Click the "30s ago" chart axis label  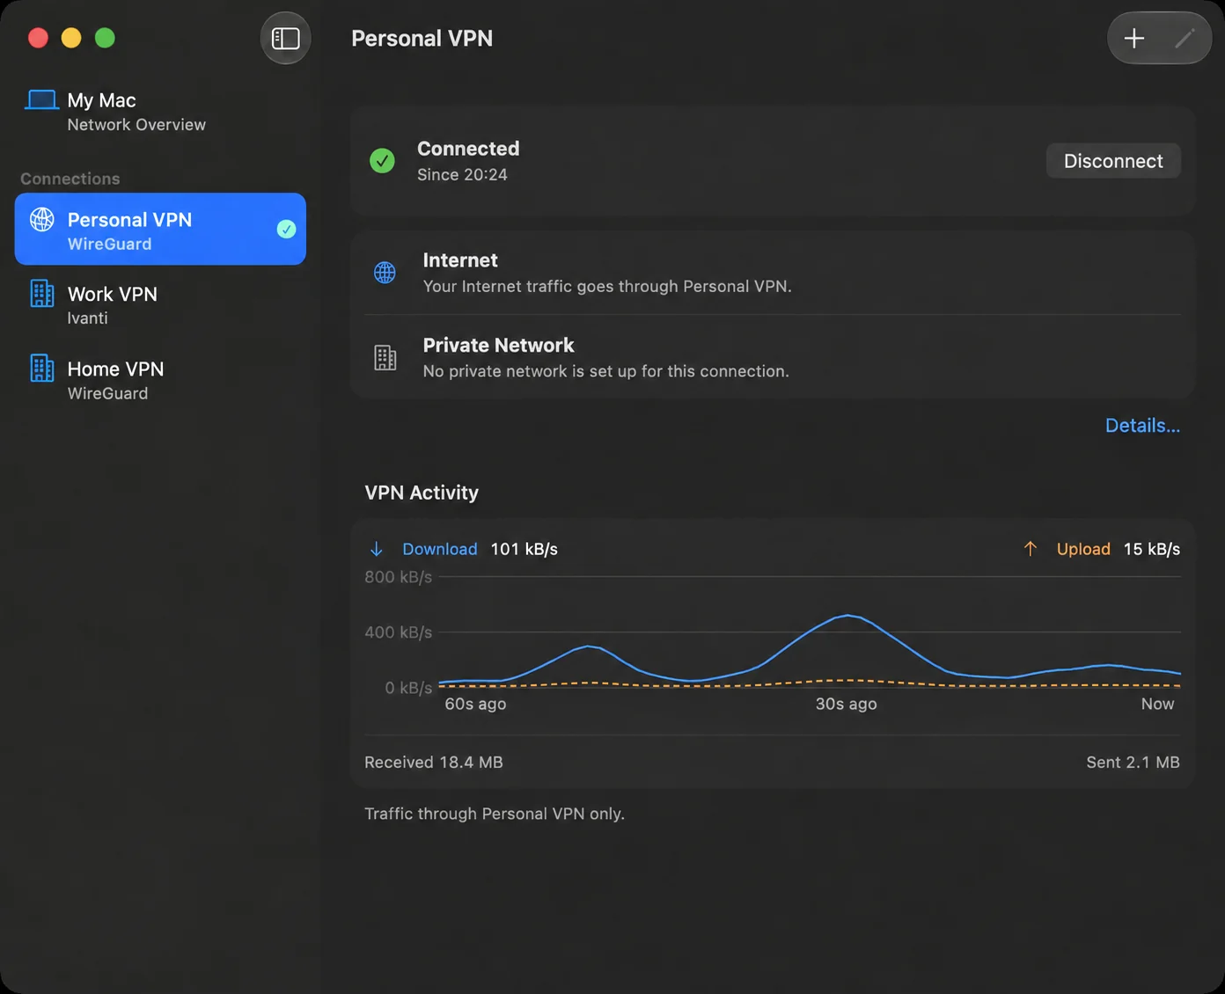click(x=846, y=704)
